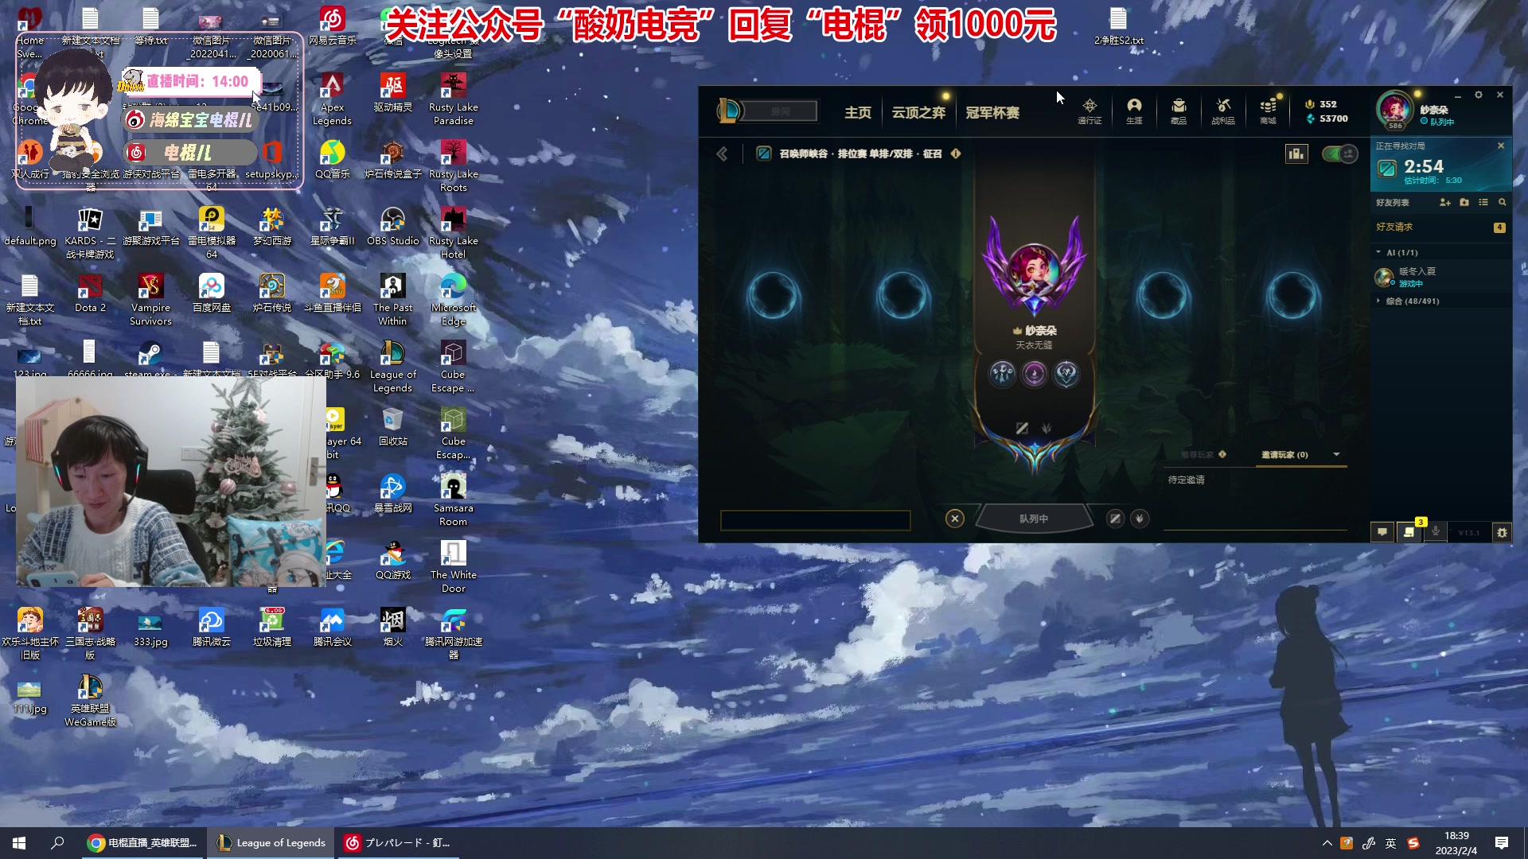1528x859 pixels.
Task: Click the info icon beside 征召
Action: [956, 154]
